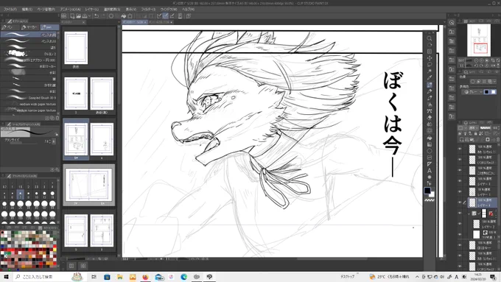Toggle visibility of the topmost layer
501x282 pixels.
[x=460, y=149]
